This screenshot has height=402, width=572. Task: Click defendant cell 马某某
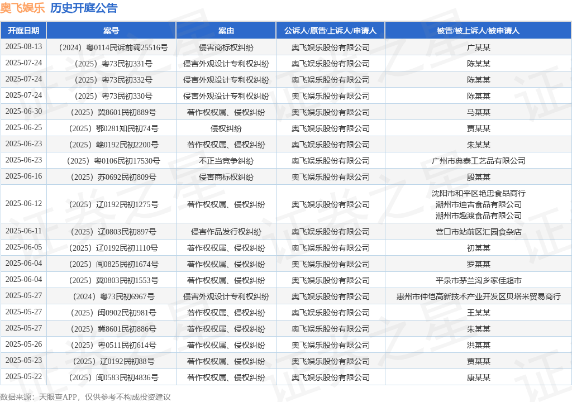[x=479, y=112]
